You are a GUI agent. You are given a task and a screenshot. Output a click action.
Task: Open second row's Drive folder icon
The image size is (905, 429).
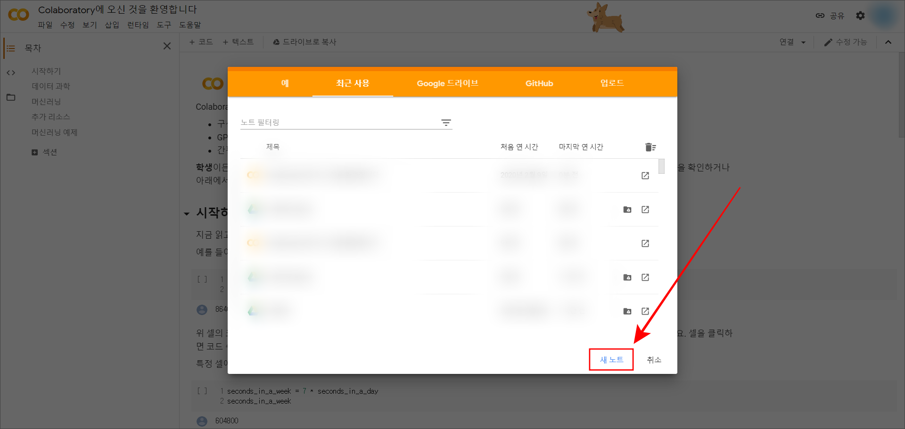627,210
